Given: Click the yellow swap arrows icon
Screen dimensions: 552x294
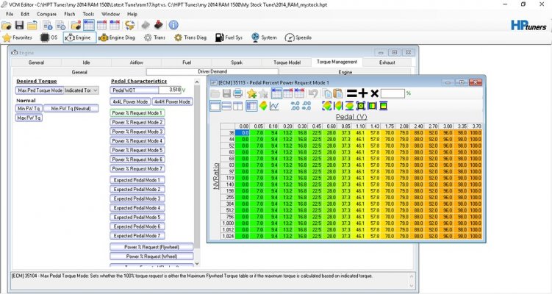Looking at the screenshot, I should pos(130,25).
